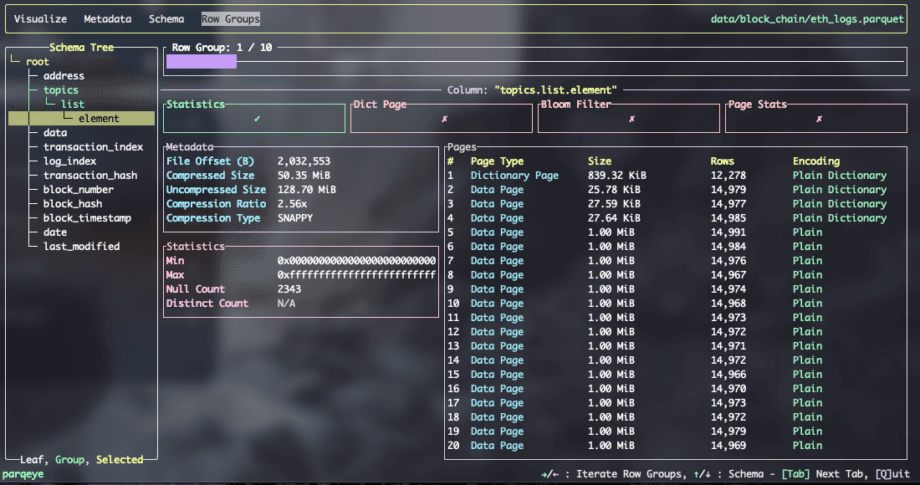Click the 27.59 KiB size cell
The image size is (920, 485).
coord(615,203)
